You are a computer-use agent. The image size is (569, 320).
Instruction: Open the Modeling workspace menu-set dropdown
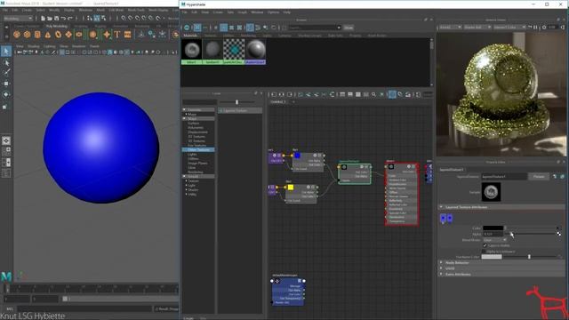click(x=18, y=18)
